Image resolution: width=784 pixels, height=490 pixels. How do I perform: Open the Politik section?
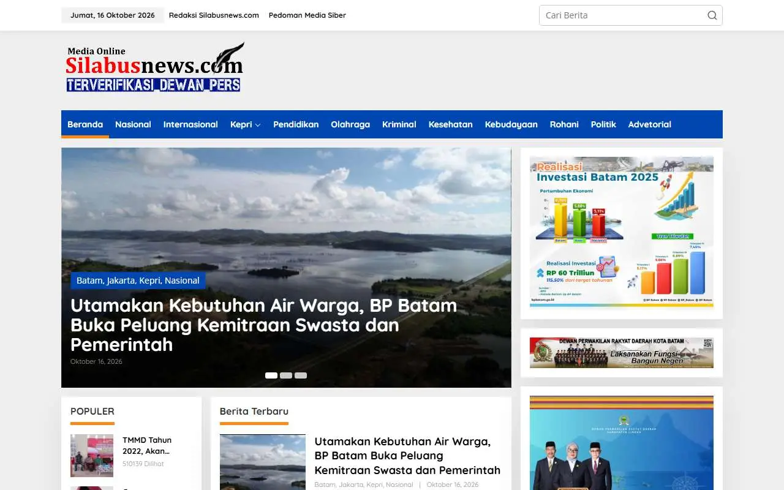coord(603,124)
